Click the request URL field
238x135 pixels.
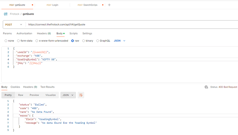132,24
